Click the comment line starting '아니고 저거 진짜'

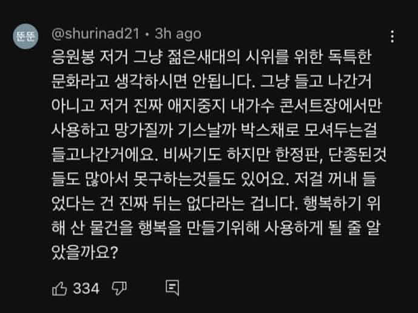tap(217, 106)
